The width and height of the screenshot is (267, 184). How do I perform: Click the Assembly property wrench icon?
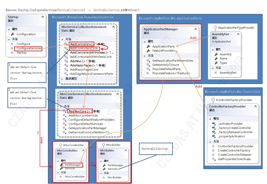tap(216, 54)
